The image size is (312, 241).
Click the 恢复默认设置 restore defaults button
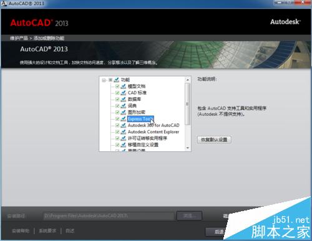coord(214,139)
